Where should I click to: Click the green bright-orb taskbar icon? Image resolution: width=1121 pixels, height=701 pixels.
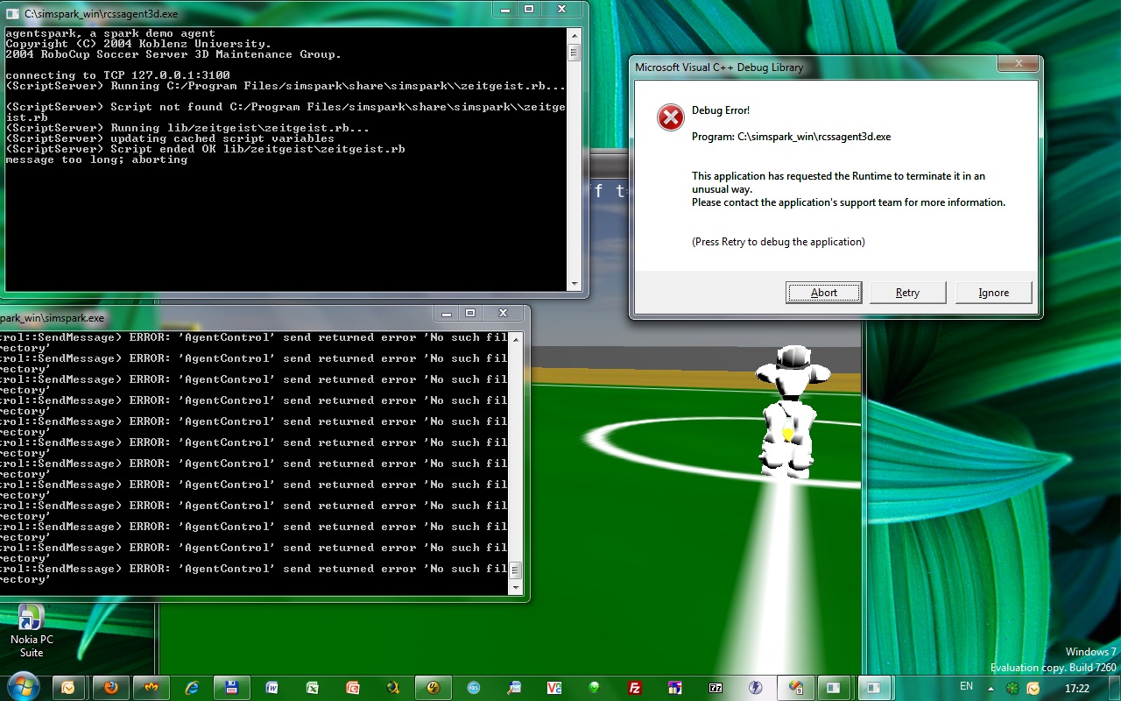595,688
